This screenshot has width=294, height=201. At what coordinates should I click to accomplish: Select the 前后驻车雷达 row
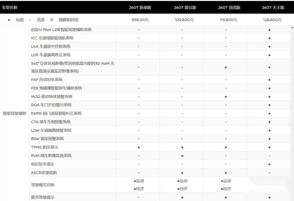[x=160, y=164]
